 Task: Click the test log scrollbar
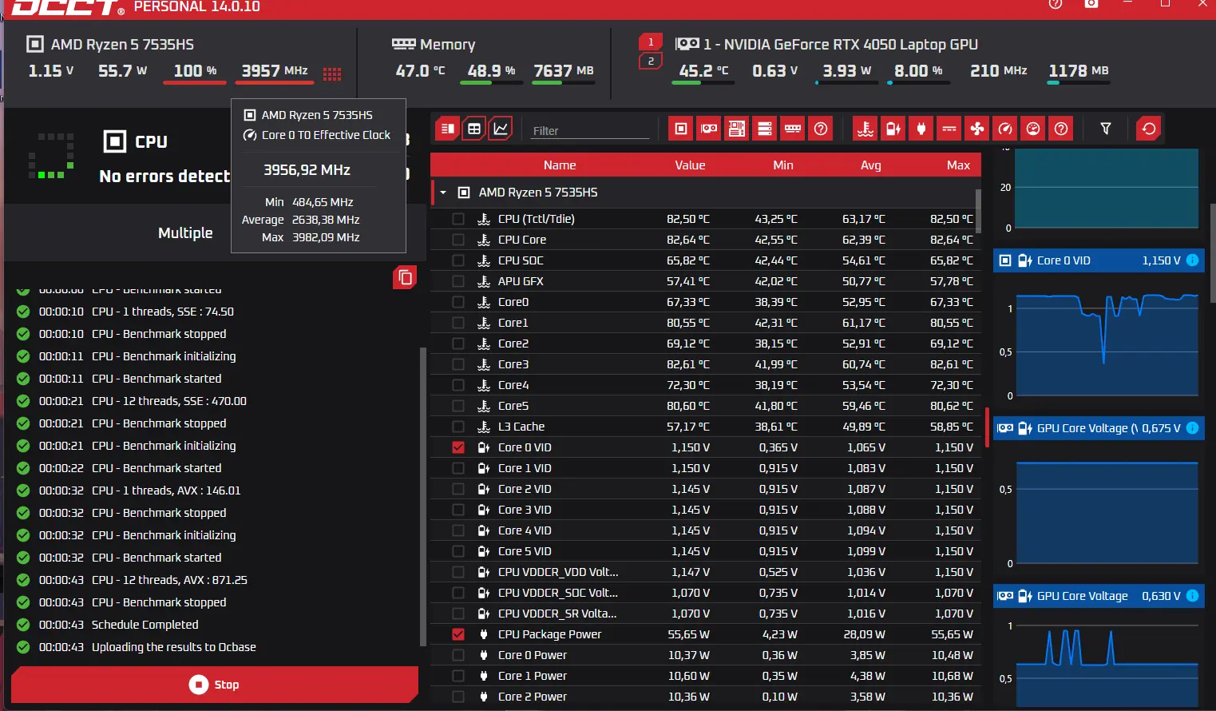(423, 497)
